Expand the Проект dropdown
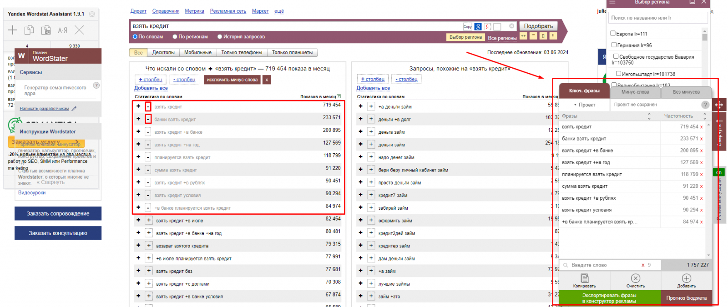The height and width of the screenshot is (307, 728). (x=584, y=105)
